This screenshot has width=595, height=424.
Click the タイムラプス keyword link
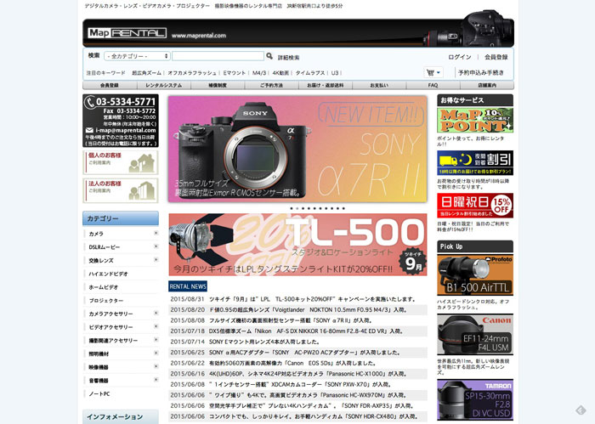click(310, 73)
